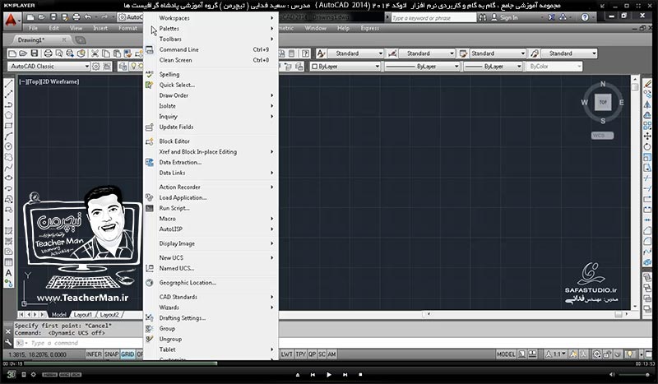Select the Rectangle tool in Draw toolbar
This screenshot has width=658, height=384.
pyautogui.click(x=8, y=126)
